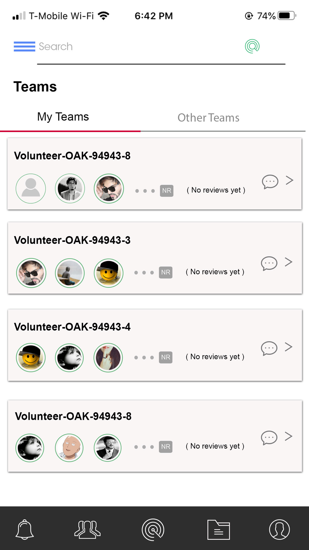
Task: Open chat for first Volunteer-OAK-94943-8 card
Action: point(270,182)
